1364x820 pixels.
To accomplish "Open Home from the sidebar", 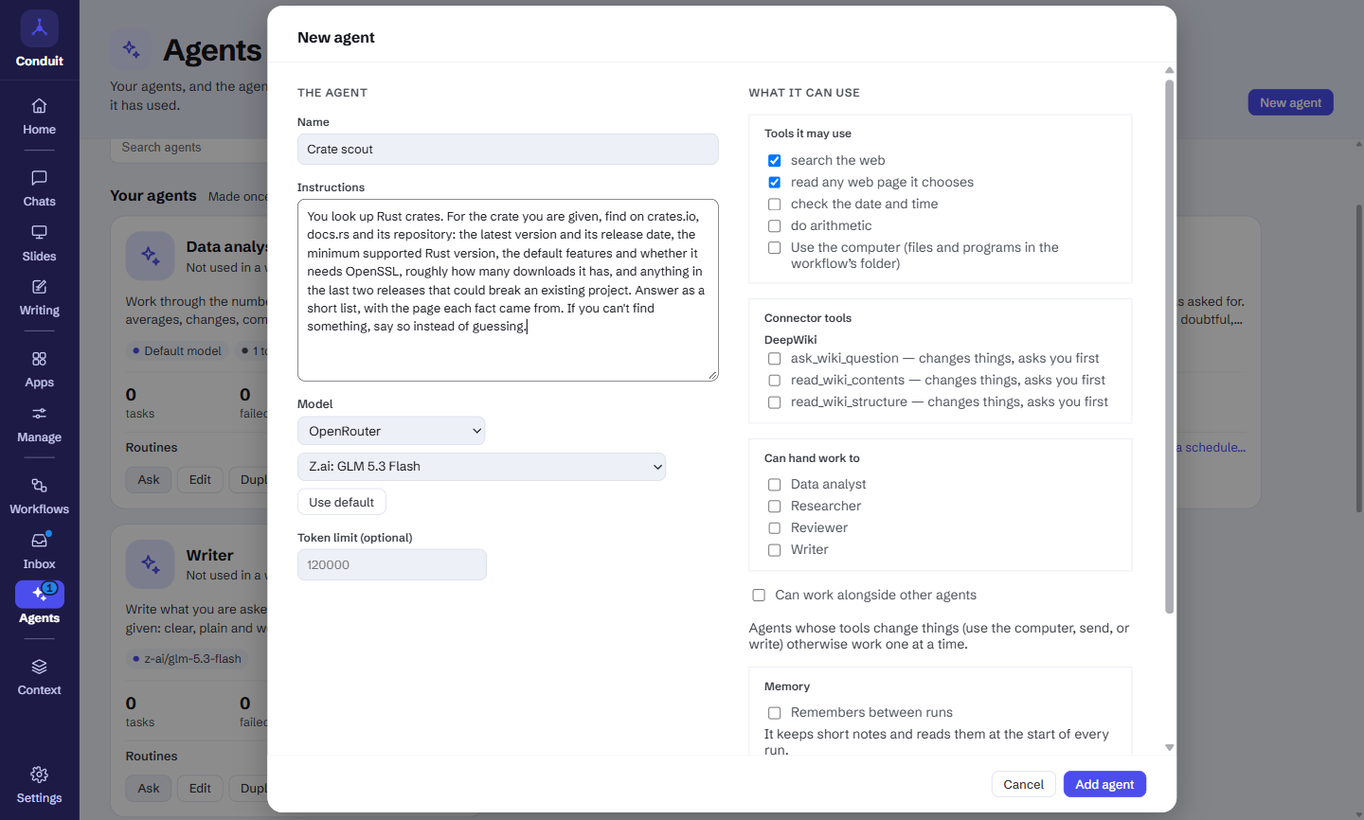I will point(39,117).
